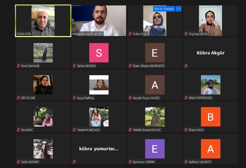
Task: Click muted mic icon on Kübra Akgür tile
Action: tap(186, 66)
